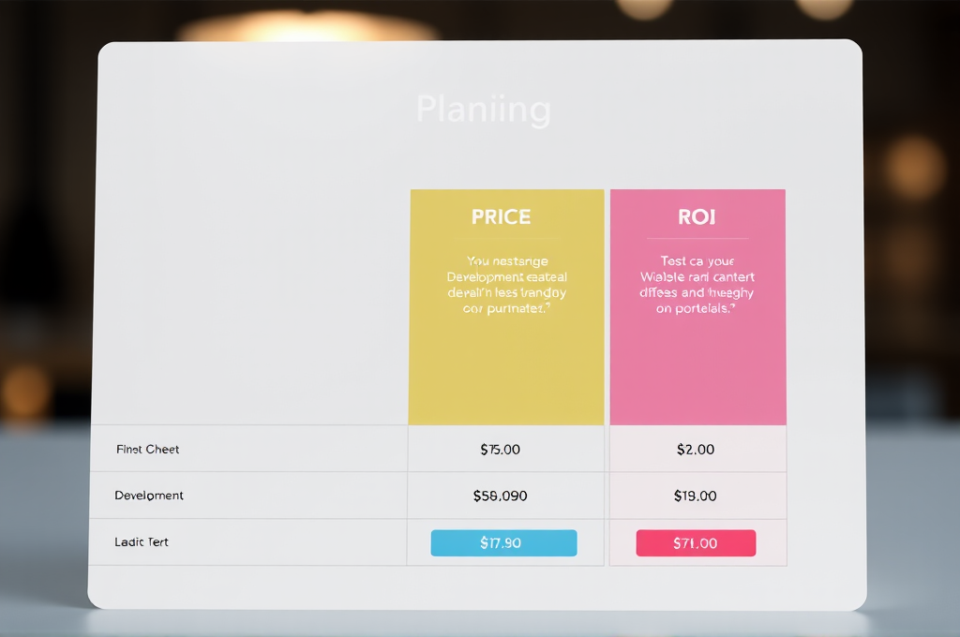Click the ROI card description text

tap(697, 285)
